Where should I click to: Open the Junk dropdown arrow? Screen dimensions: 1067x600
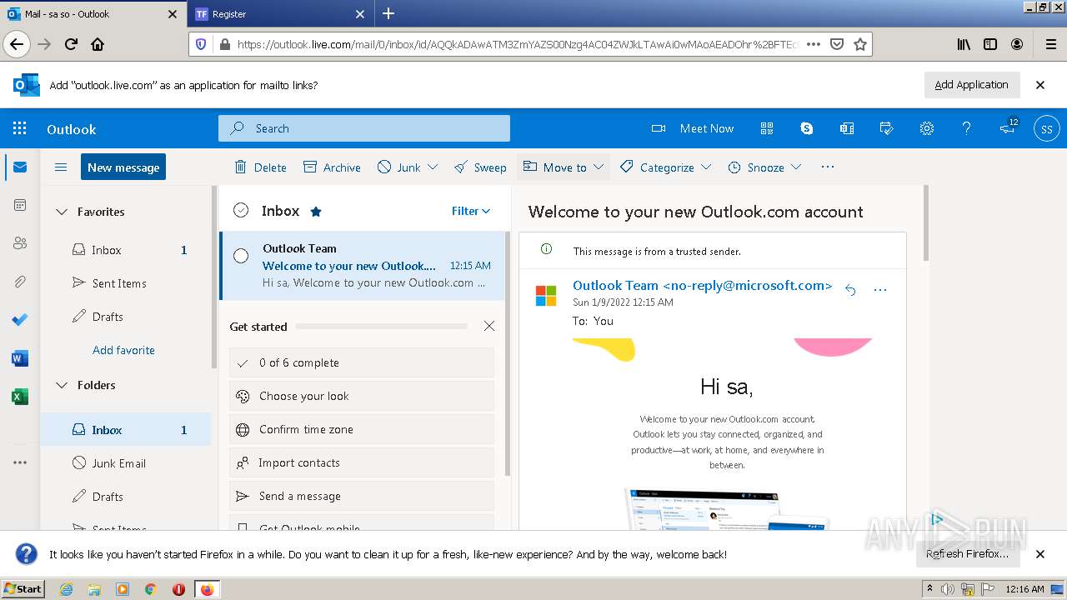[433, 167]
